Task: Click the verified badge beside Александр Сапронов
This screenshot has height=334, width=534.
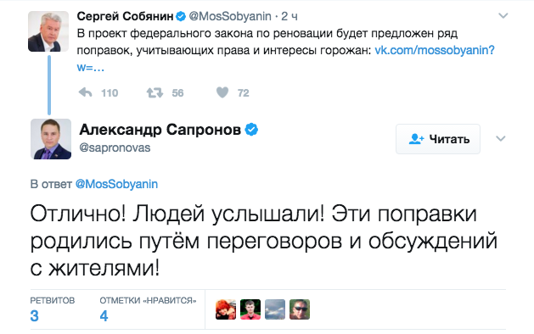Action: pos(251,130)
